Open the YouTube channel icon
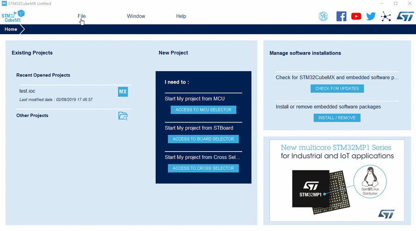The image size is (416, 231). (x=356, y=17)
